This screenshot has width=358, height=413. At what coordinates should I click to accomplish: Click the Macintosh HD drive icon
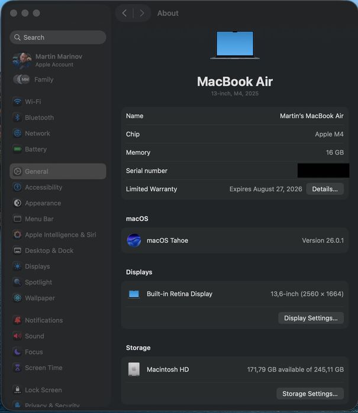point(134,369)
